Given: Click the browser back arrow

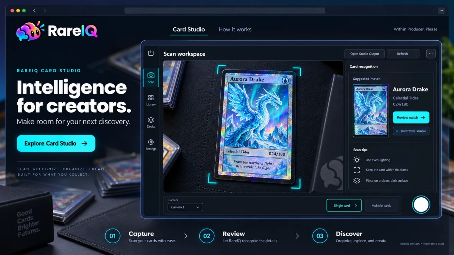Looking at the screenshot, I should (x=34, y=11).
